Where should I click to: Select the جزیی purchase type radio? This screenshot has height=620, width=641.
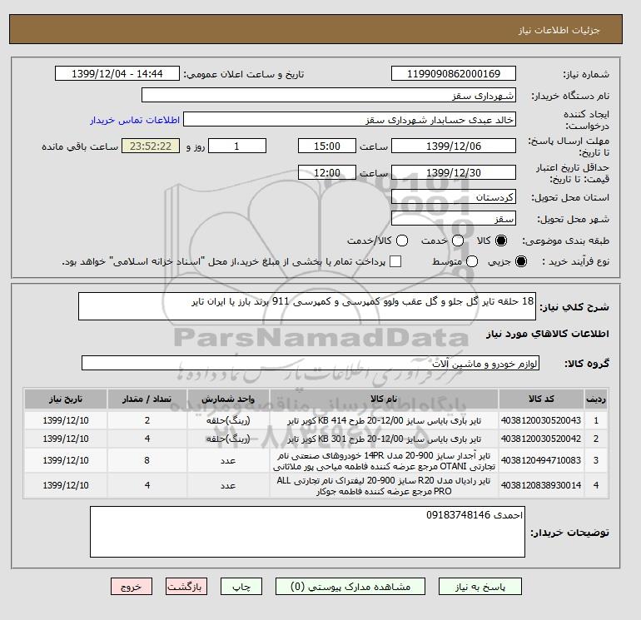pos(521,261)
